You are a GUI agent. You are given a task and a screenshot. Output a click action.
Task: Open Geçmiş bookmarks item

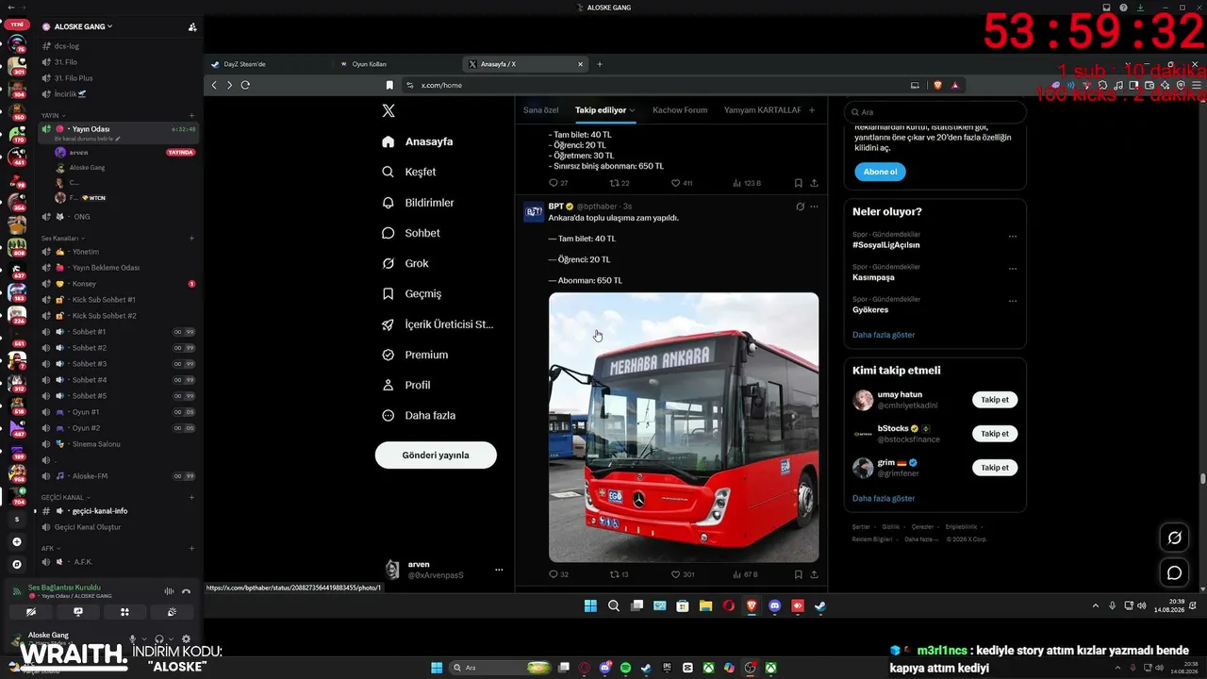point(412,293)
